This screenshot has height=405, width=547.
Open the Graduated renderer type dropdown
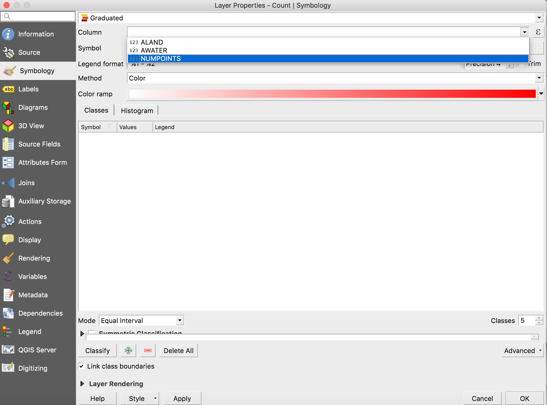coord(310,18)
